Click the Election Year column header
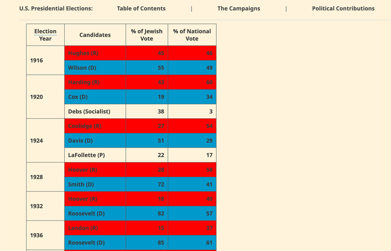This screenshot has height=251, width=391. click(45, 35)
